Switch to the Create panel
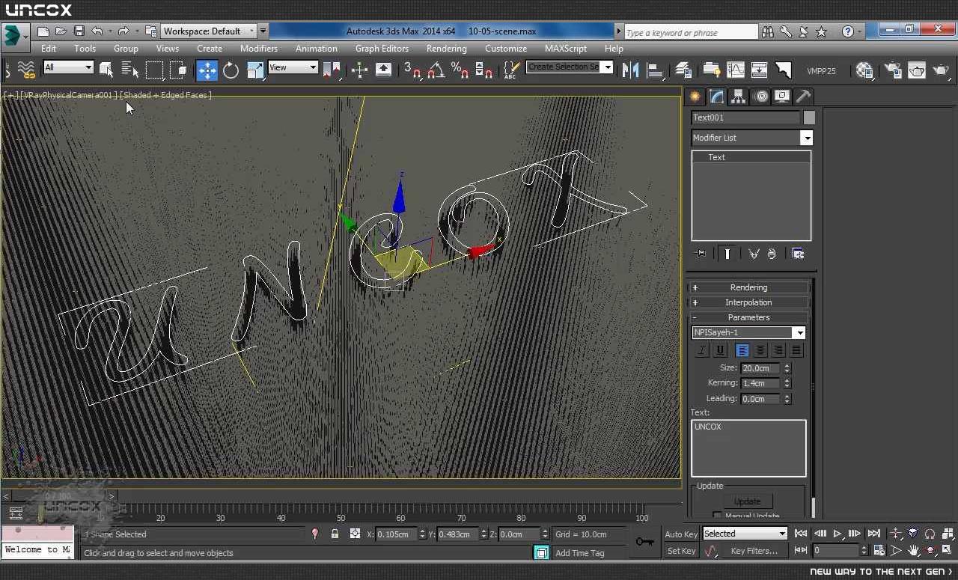Image resolution: width=958 pixels, height=580 pixels. [x=695, y=97]
